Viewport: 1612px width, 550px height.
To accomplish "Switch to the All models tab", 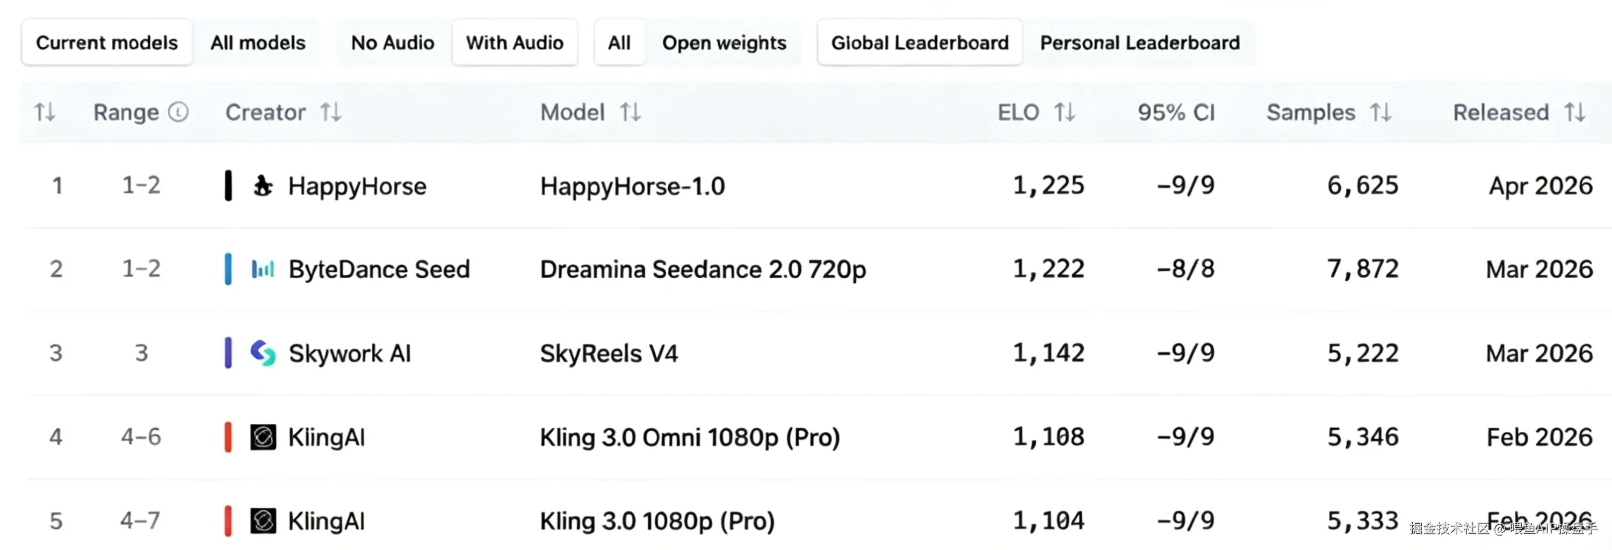I will point(258,42).
